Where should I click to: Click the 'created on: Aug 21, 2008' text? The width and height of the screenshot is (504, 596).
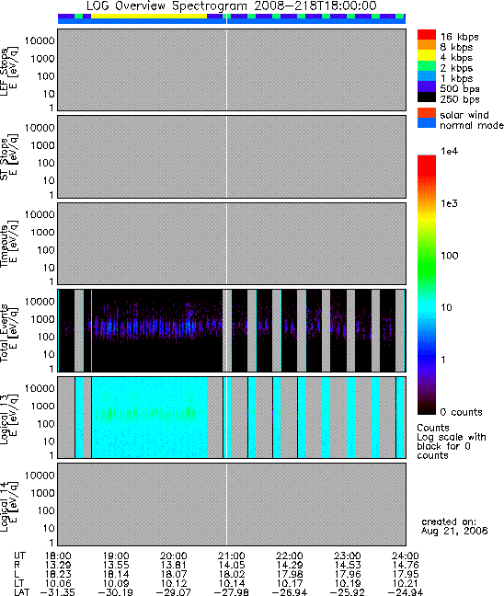point(454,526)
